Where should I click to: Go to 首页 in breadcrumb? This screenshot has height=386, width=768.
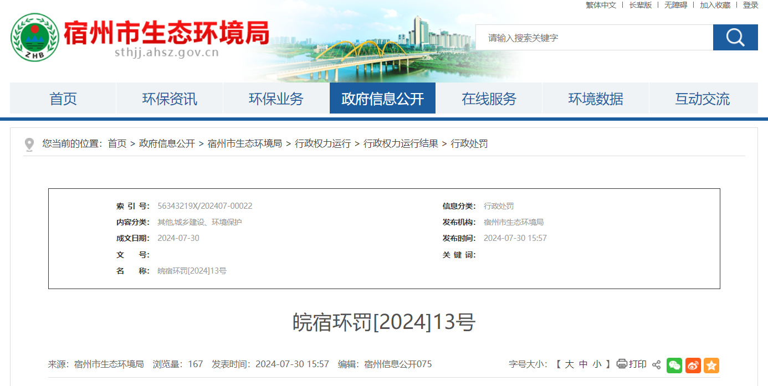tap(117, 143)
